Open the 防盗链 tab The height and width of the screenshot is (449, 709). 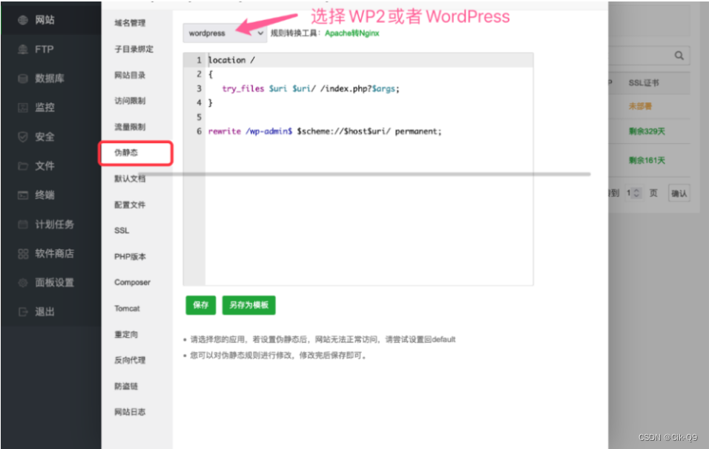pos(126,386)
